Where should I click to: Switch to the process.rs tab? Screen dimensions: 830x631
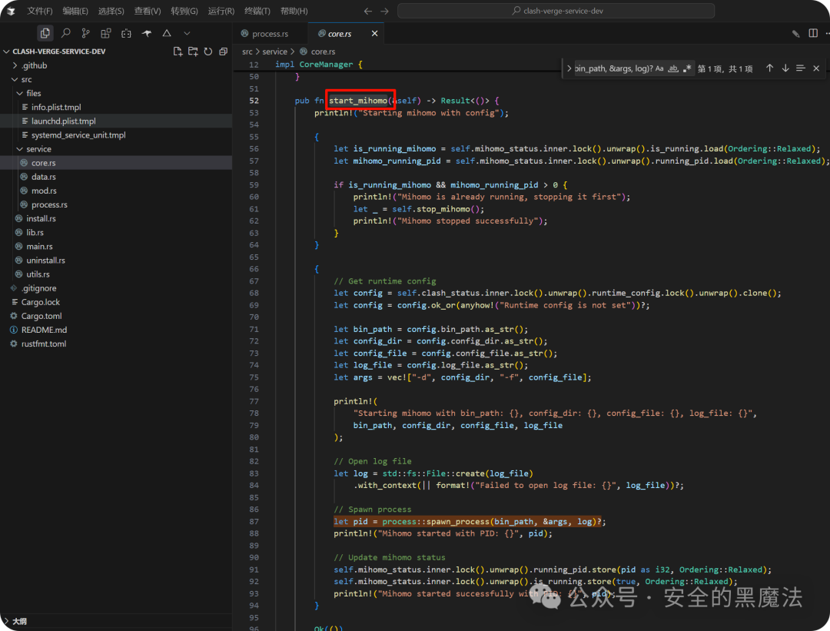tap(267, 34)
